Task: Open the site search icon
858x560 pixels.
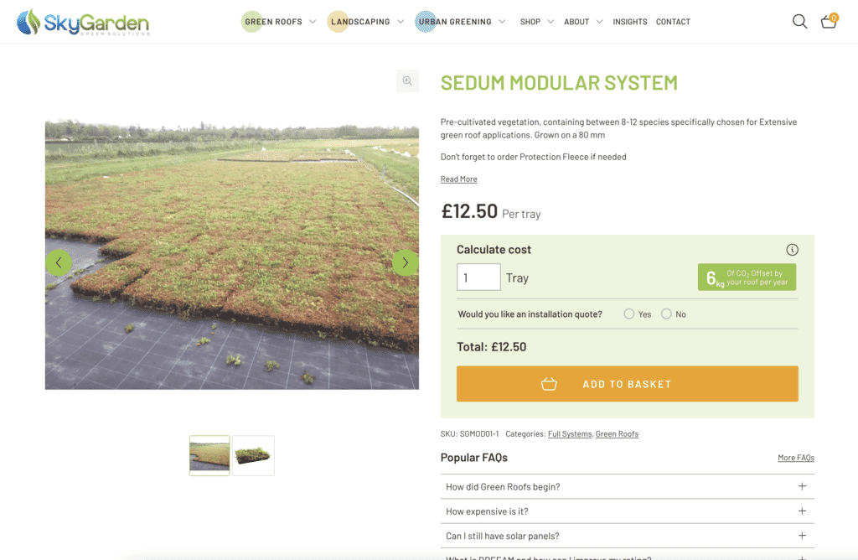Action: pos(799,21)
